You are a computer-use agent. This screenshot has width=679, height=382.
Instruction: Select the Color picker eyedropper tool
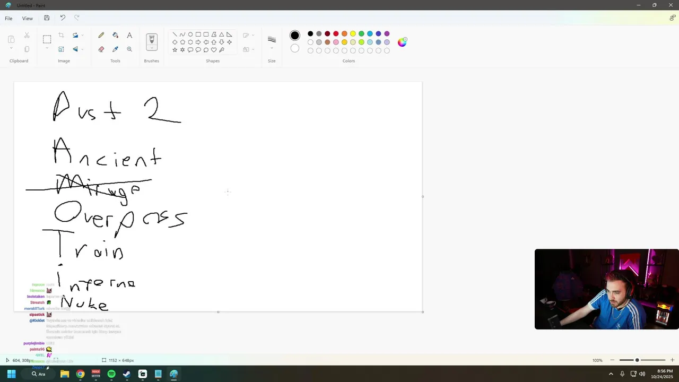click(115, 49)
